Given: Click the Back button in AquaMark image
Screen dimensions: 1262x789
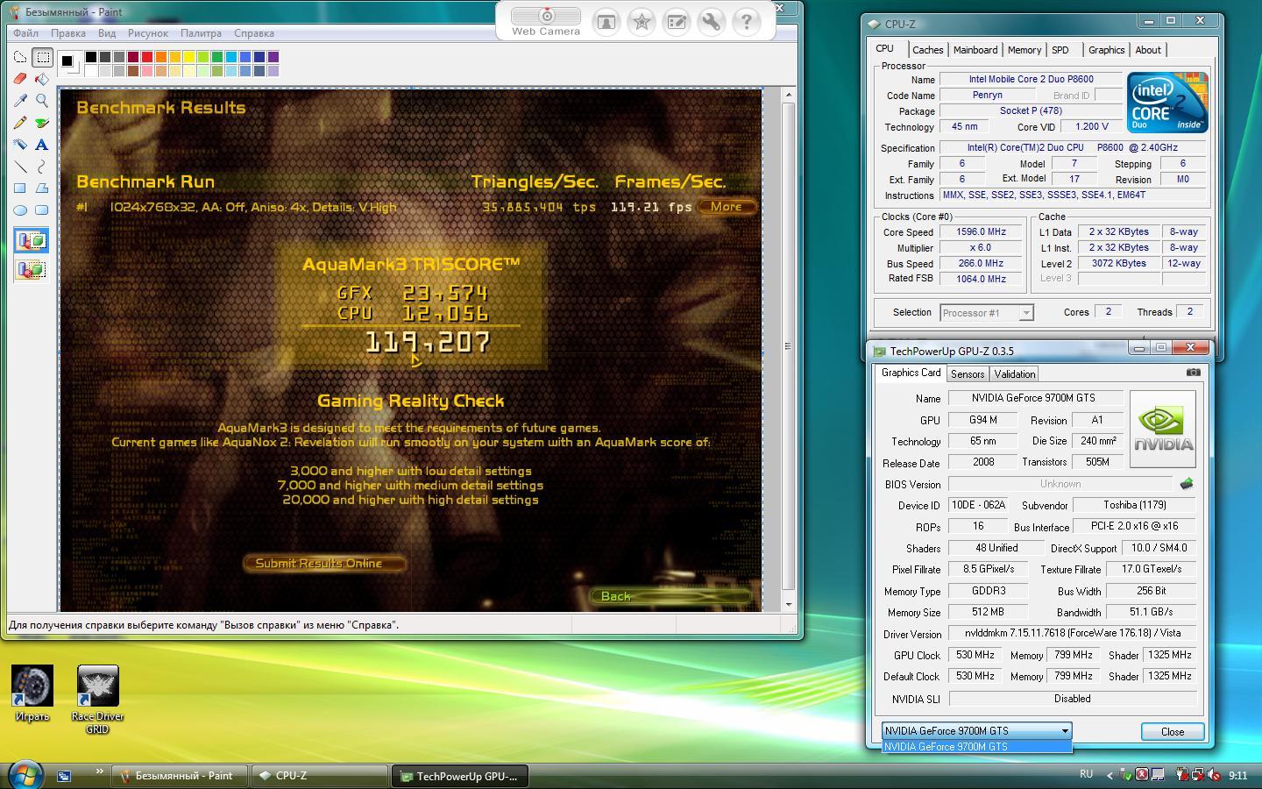Looking at the screenshot, I should 670,596.
